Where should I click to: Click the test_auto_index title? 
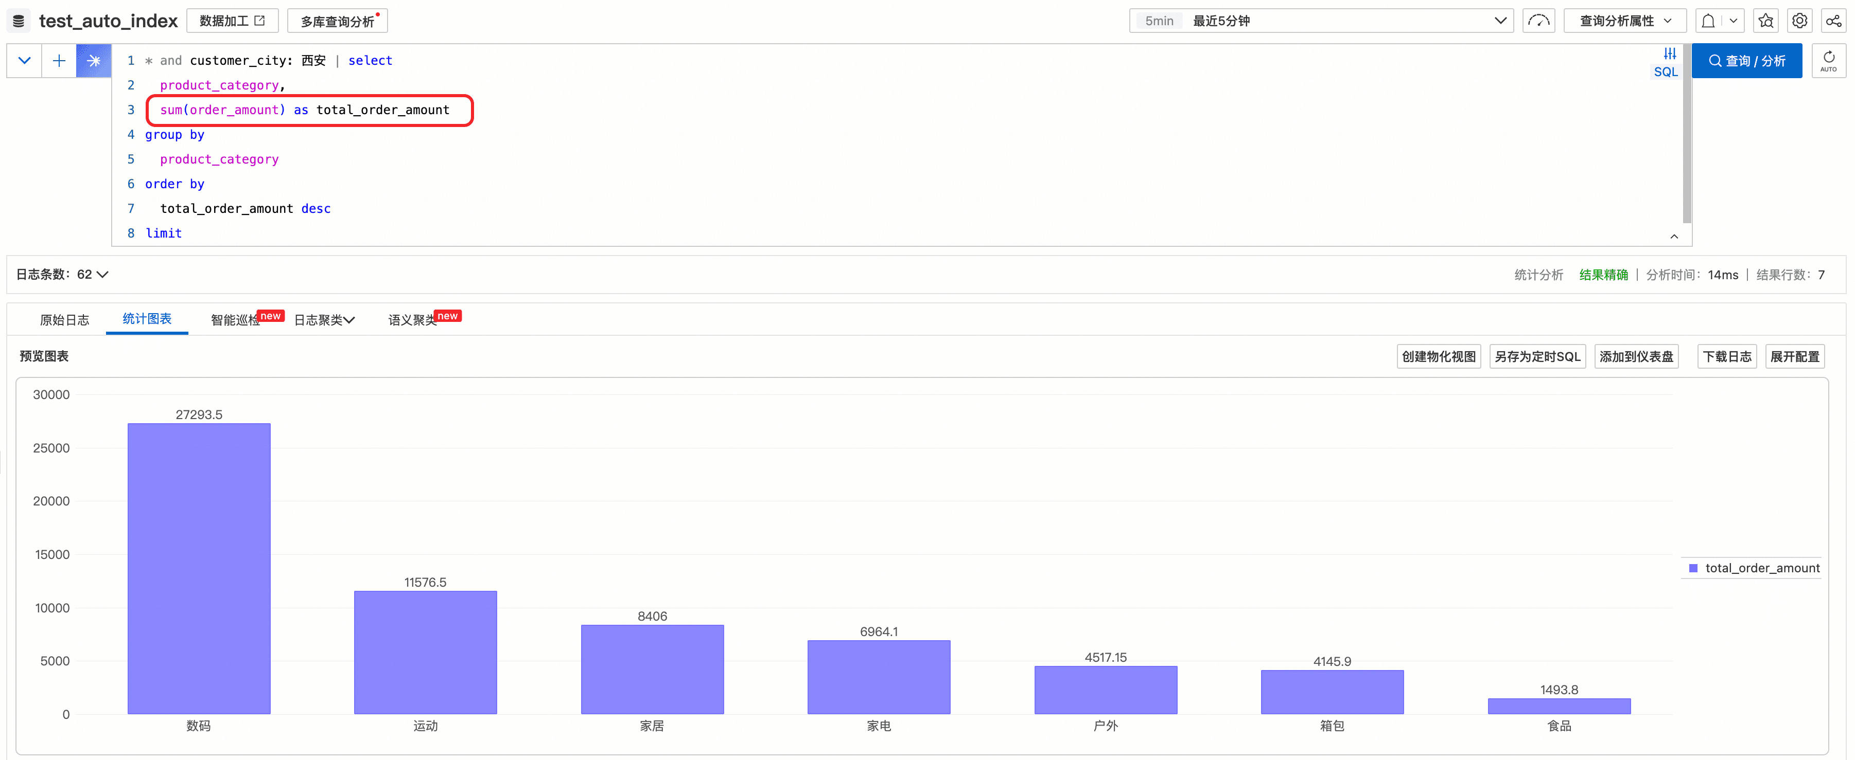coord(108,21)
